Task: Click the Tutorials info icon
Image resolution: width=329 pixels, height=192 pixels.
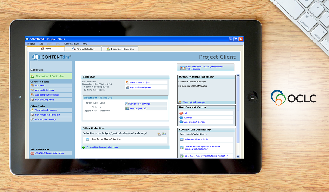Action: tap(181, 117)
